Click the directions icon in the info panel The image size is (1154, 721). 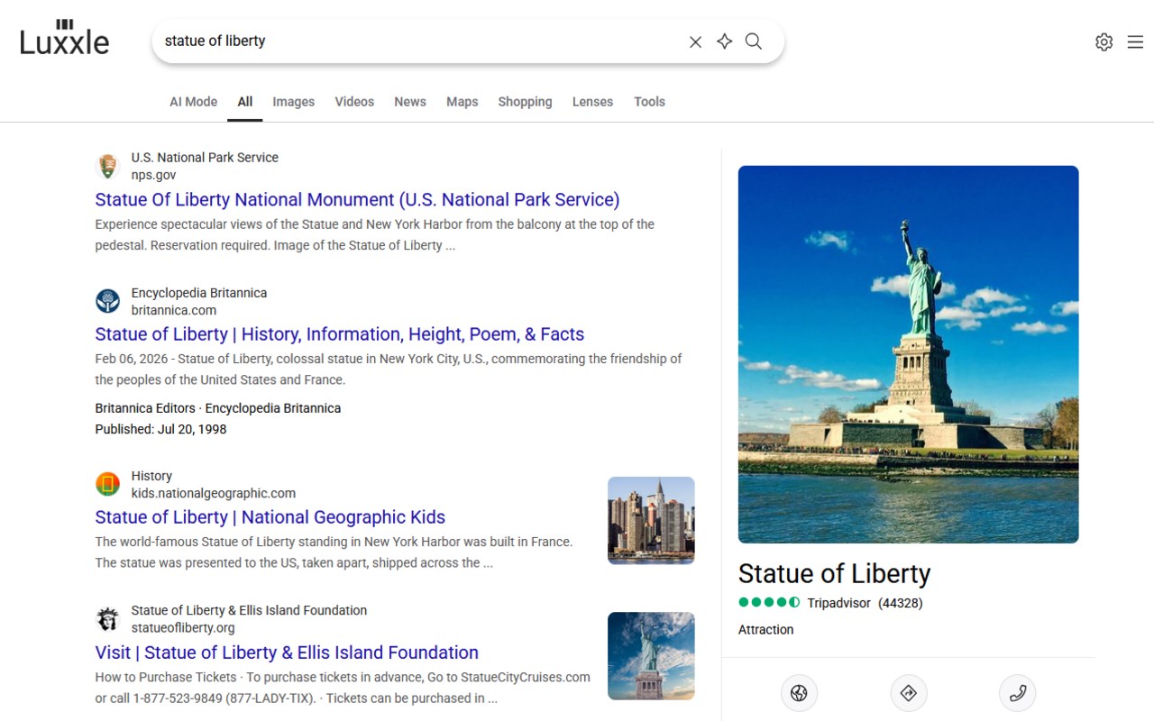[x=909, y=693]
